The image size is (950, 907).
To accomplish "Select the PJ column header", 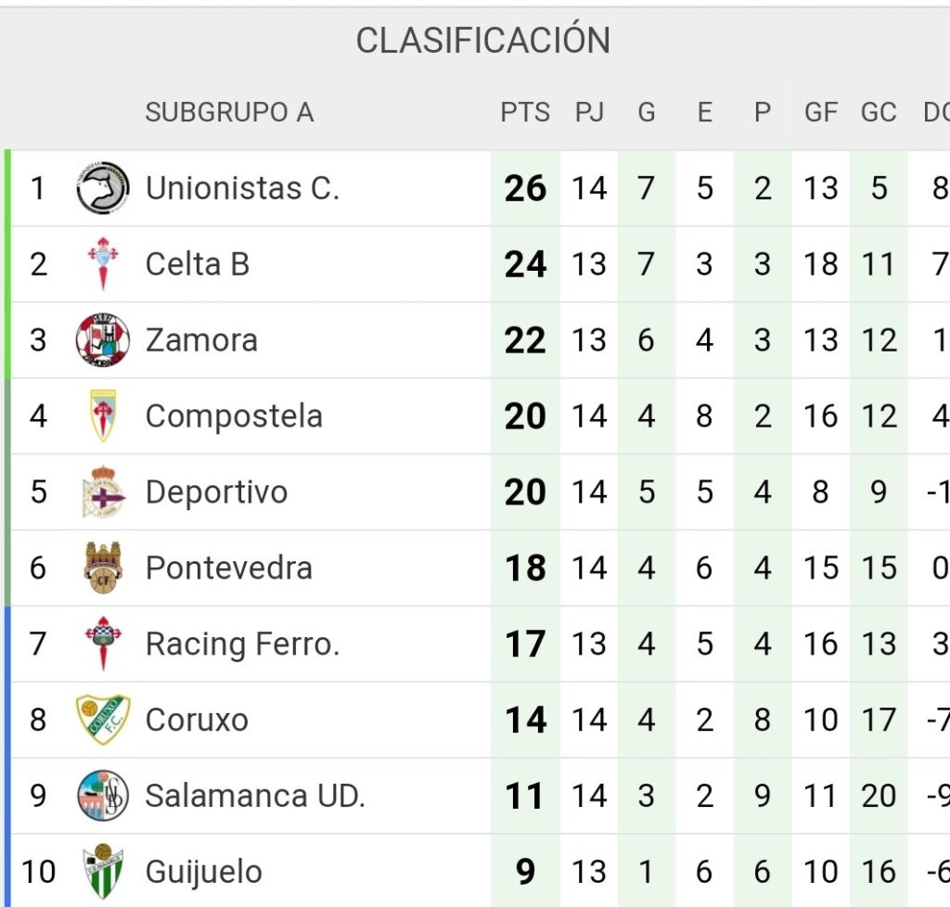I will tap(589, 112).
